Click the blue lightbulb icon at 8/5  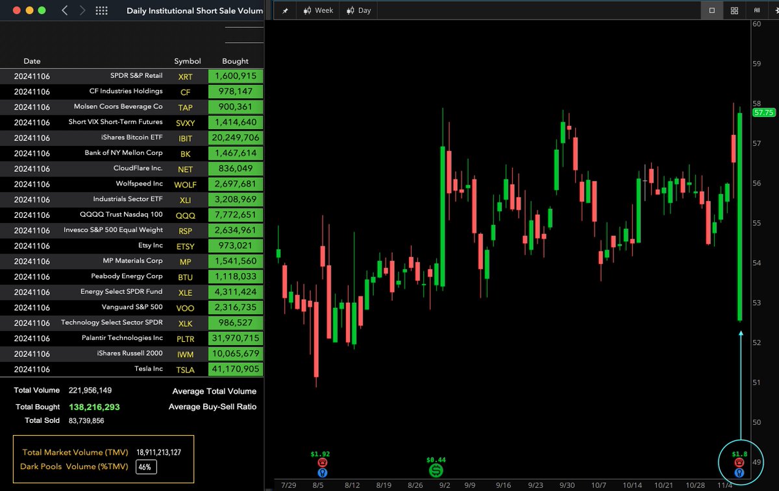click(322, 472)
